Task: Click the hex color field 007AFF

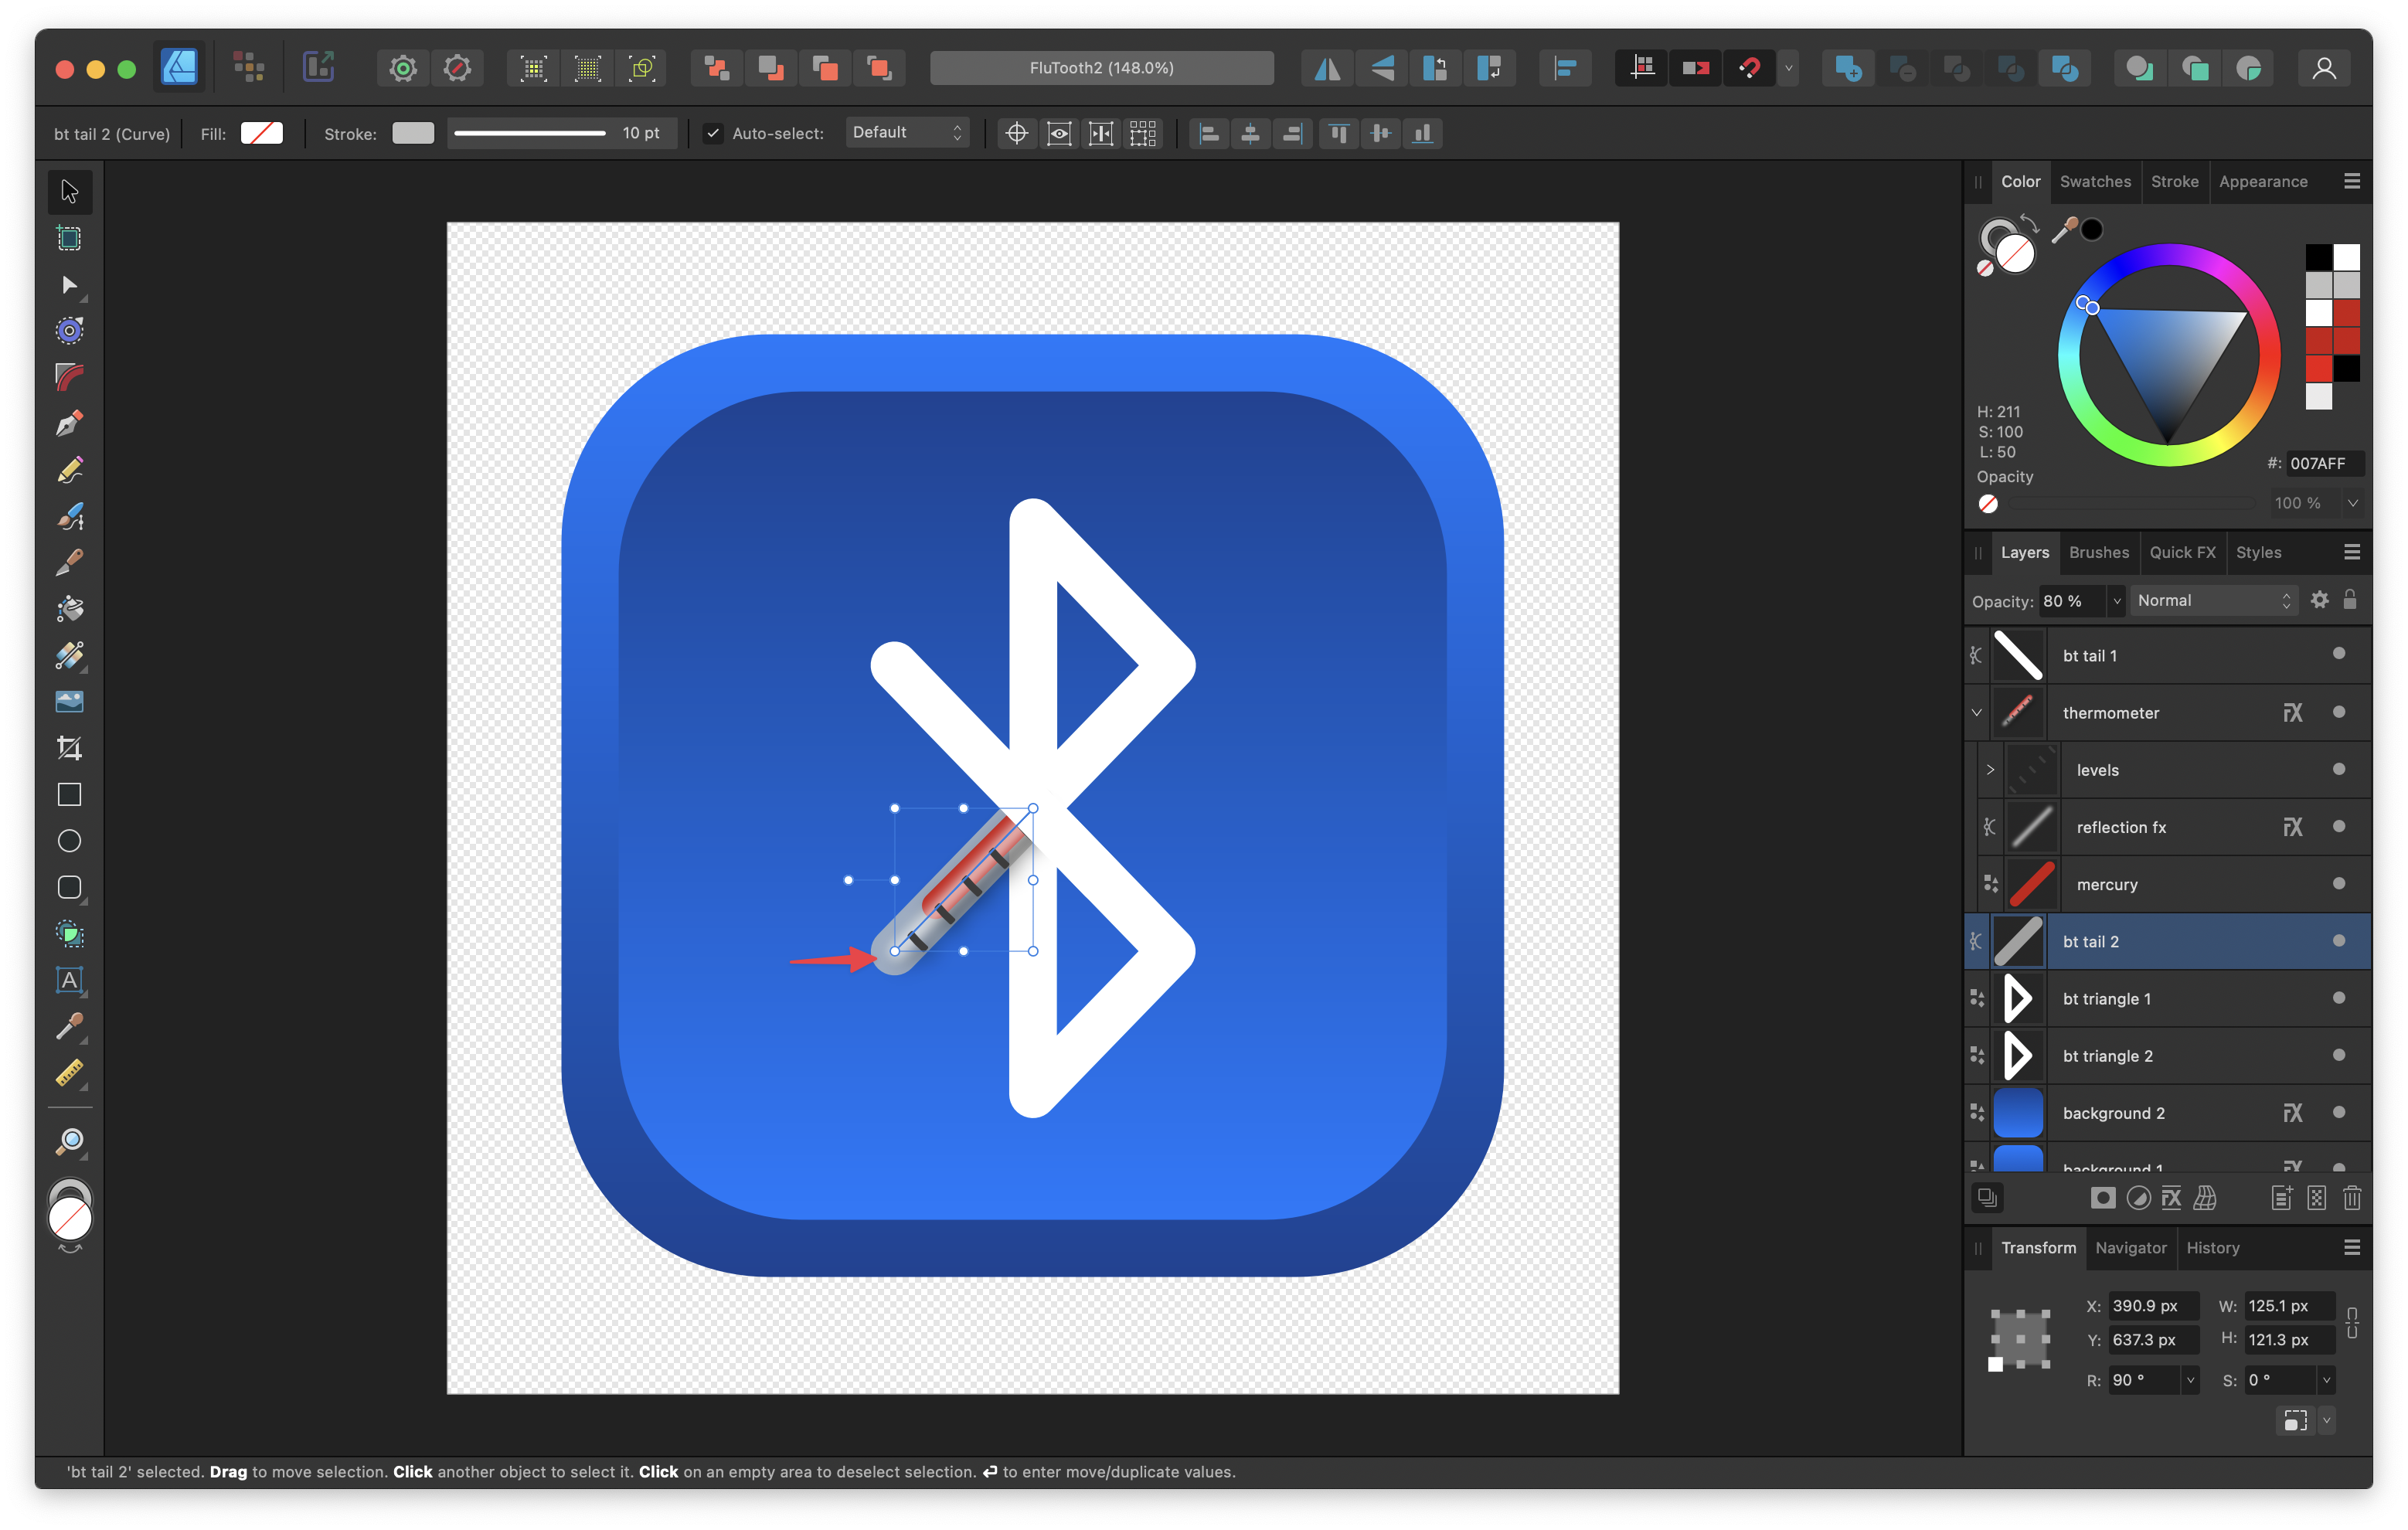Action: click(2324, 463)
